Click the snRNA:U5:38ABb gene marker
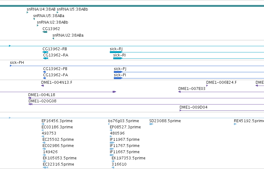 58,12
